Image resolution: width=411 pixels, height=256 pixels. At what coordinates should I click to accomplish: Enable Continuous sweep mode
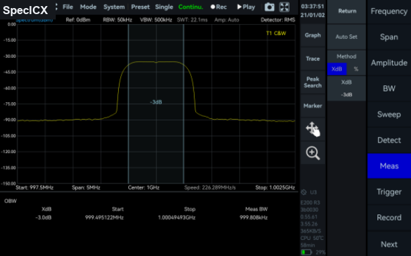[191, 7]
